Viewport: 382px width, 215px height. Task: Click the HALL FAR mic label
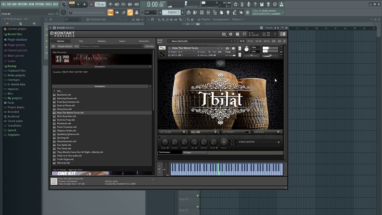coord(195,132)
